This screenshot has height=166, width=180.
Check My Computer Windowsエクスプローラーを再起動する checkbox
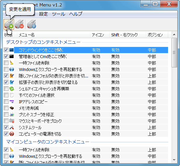point(6,156)
